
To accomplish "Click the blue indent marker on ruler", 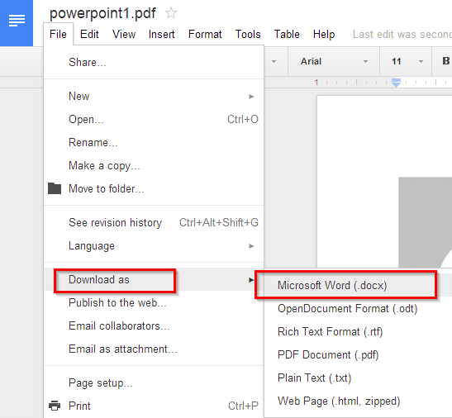I will 396,83.
